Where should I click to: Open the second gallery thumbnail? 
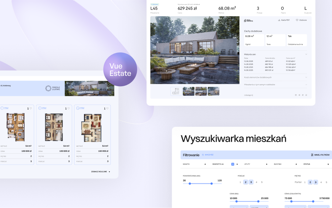click(x=188, y=92)
